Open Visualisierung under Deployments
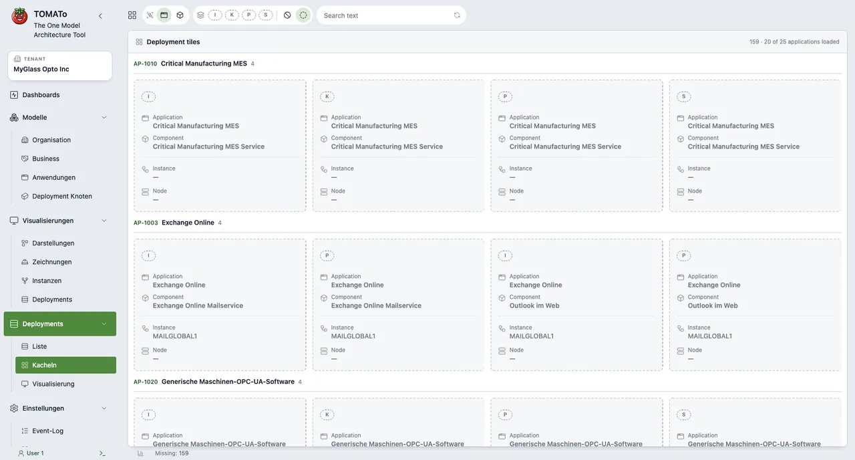The width and height of the screenshot is (855, 460). point(53,384)
